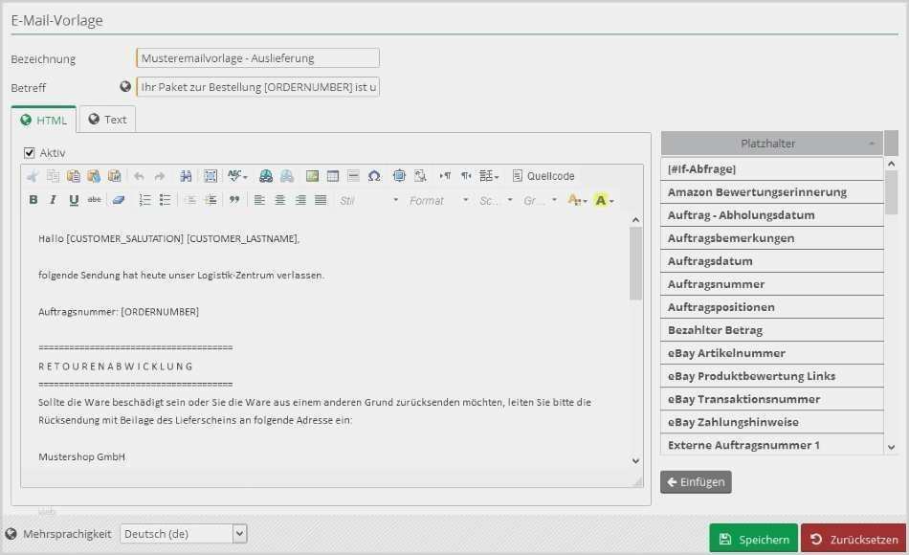Click into the Bezeichnung input field

(258, 58)
